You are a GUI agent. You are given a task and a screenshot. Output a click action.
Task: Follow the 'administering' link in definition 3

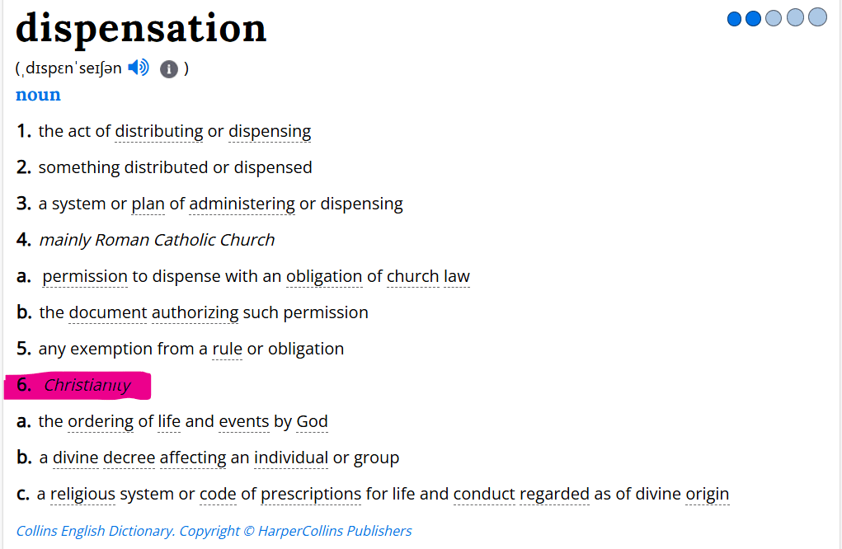coord(242,204)
